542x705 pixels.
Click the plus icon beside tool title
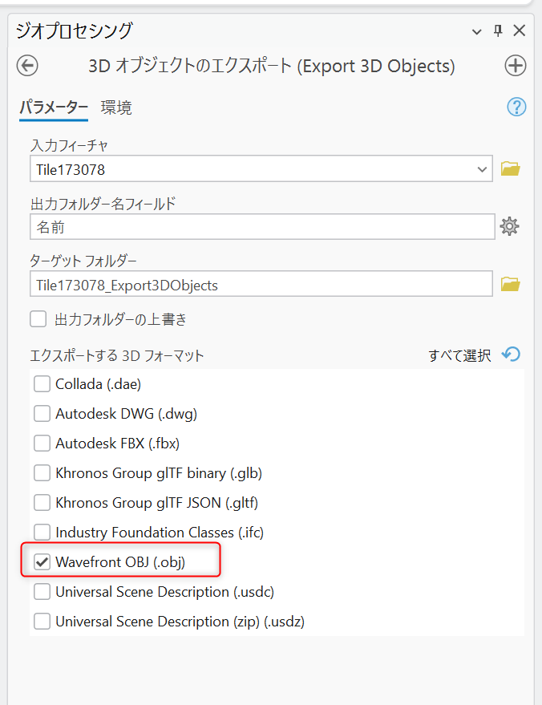(515, 66)
